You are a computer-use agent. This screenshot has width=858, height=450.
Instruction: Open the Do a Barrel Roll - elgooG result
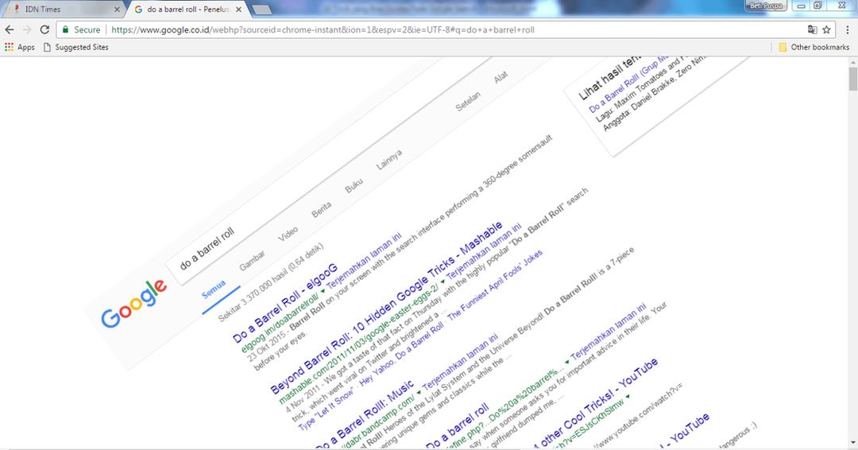coord(285,303)
